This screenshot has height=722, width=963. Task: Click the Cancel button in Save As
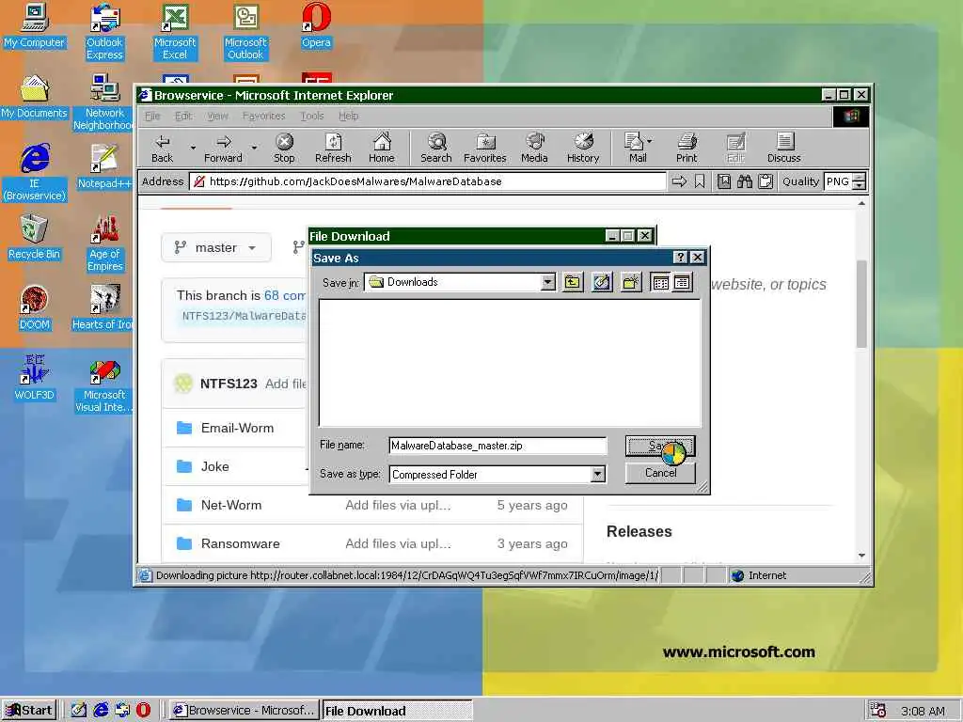(660, 473)
